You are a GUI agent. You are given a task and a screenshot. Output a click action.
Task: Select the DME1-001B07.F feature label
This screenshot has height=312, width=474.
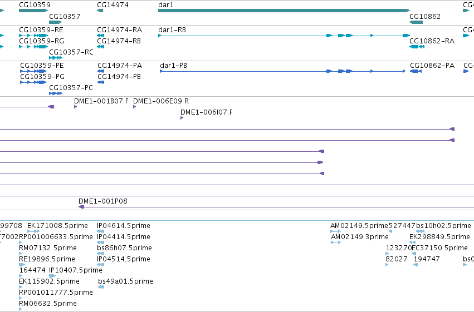click(101, 101)
